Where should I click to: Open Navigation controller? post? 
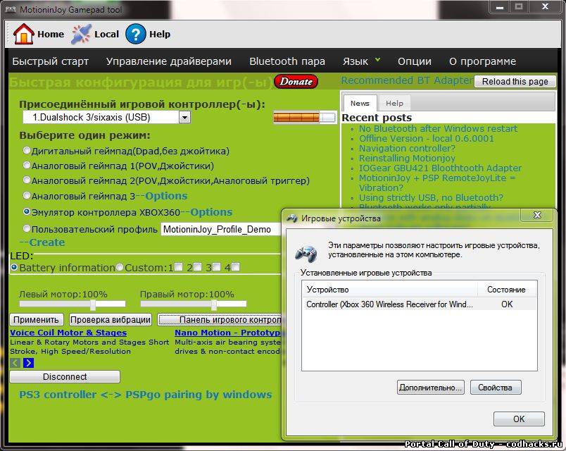click(407, 148)
